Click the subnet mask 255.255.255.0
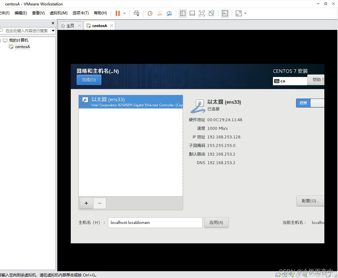Screen dimensions: 338x278 [221, 146]
